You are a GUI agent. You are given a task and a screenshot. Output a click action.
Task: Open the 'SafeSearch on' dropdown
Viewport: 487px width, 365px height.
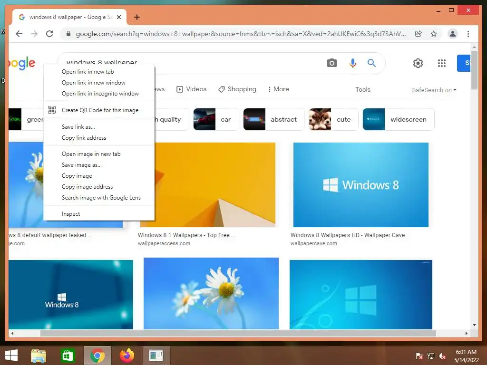pyautogui.click(x=434, y=90)
